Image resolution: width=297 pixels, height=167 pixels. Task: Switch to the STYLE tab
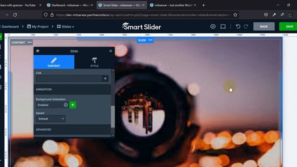94,62
